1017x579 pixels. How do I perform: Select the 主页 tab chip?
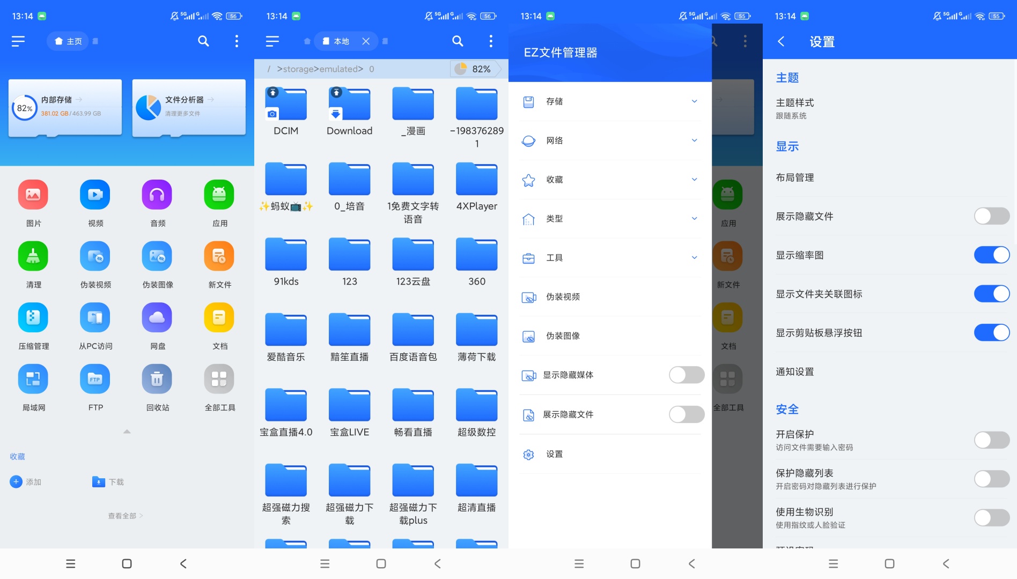68,41
